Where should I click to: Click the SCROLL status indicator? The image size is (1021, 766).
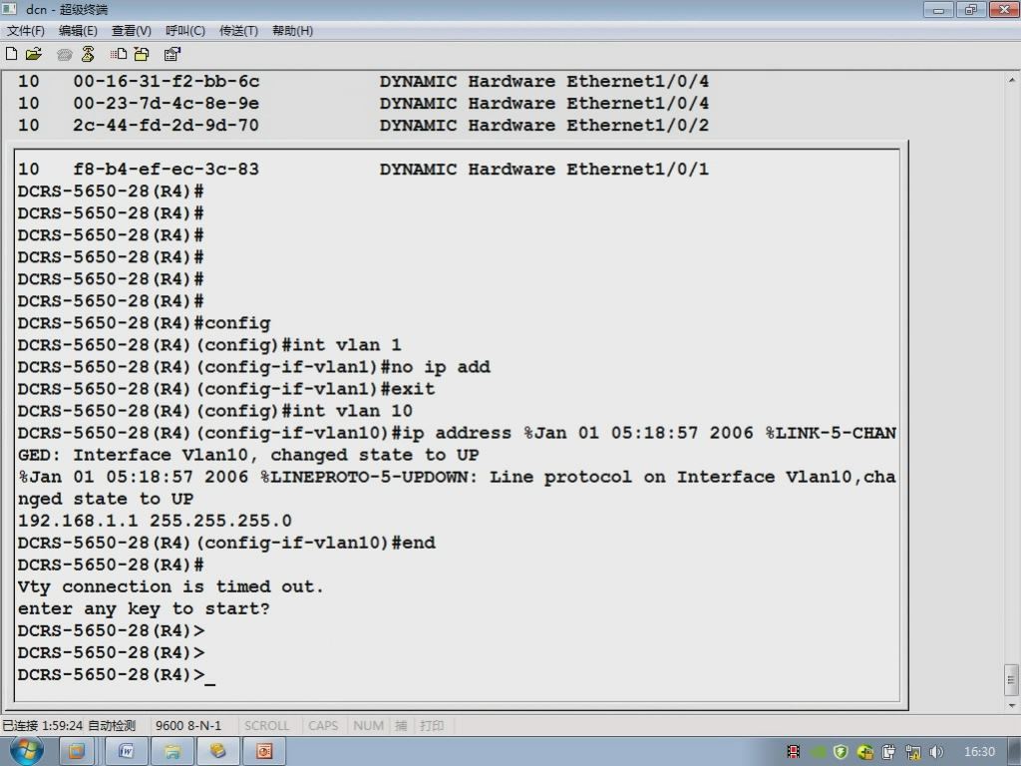point(266,726)
